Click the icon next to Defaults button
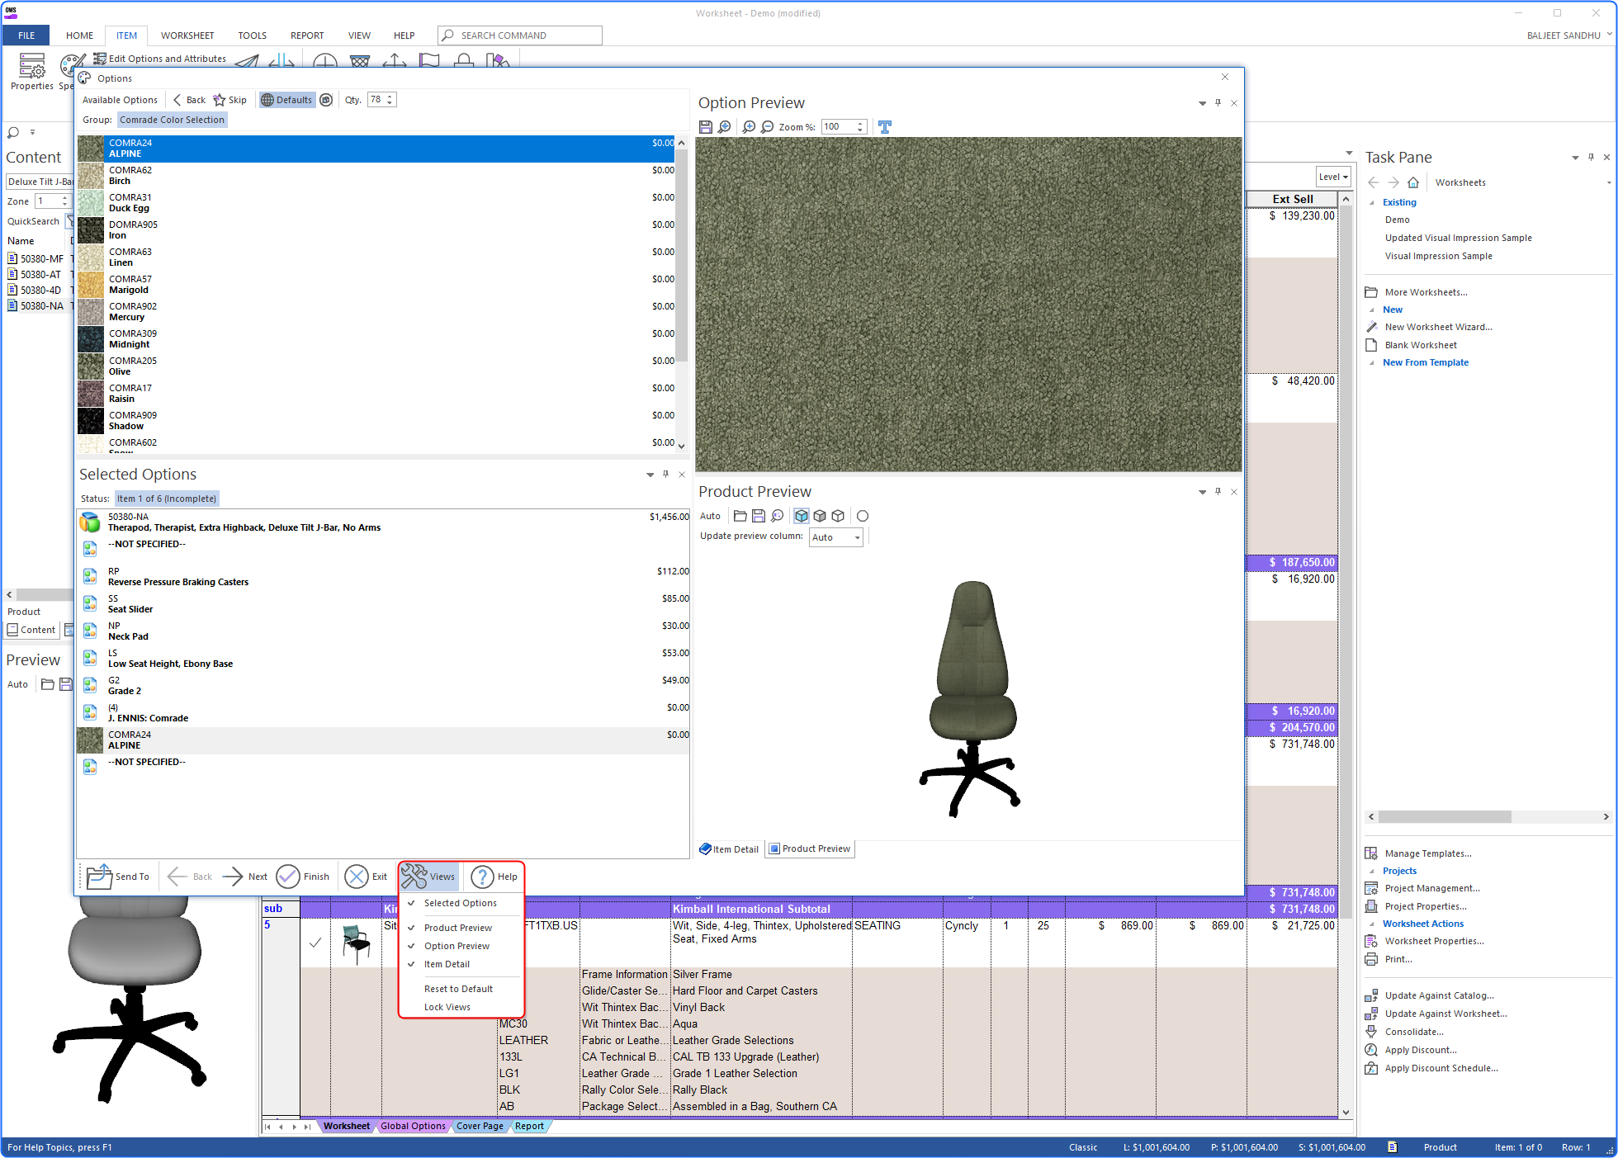The image size is (1618, 1158). (x=326, y=100)
